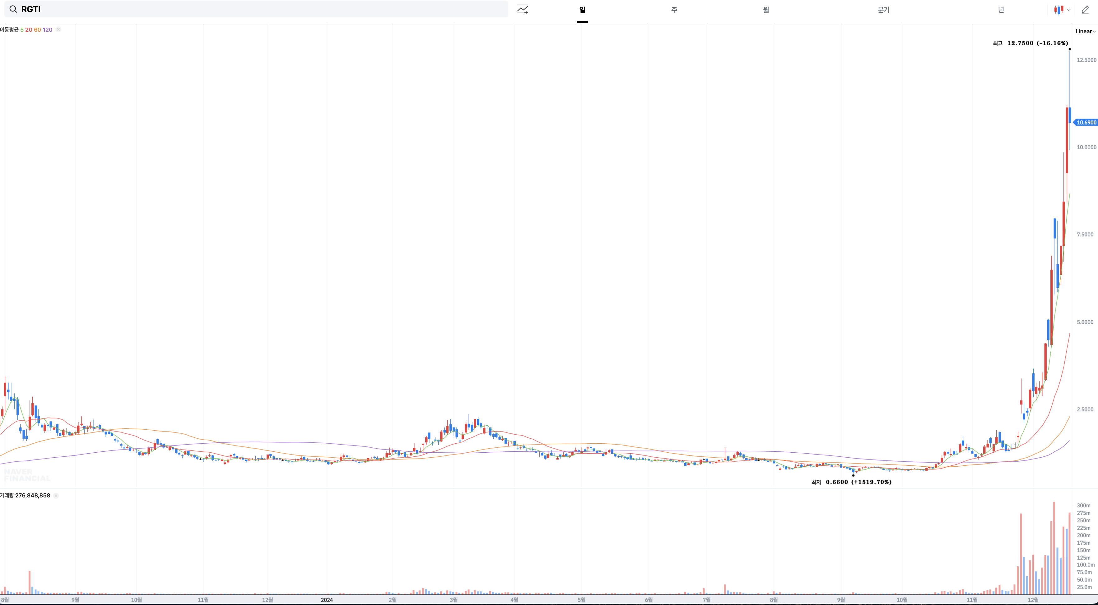Switch to the monthly 월 tab
The height and width of the screenshot is (605, 1098).
766,10
